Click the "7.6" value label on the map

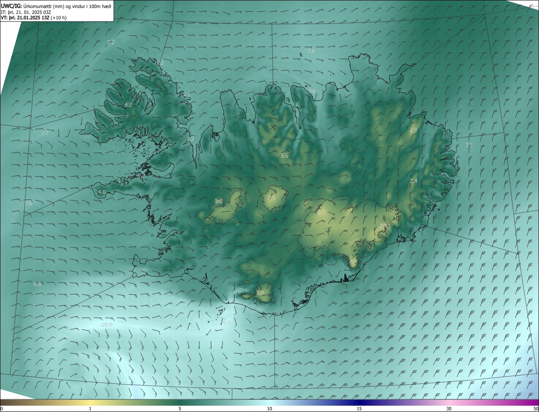coord(28,203)
